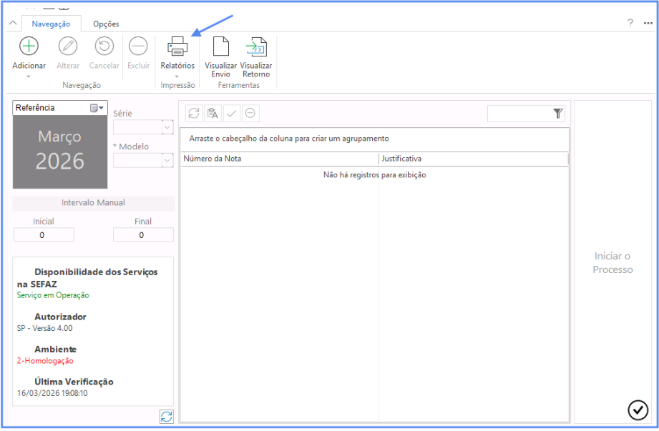Open the Referência calendar dropdown

tap(97, 108)
